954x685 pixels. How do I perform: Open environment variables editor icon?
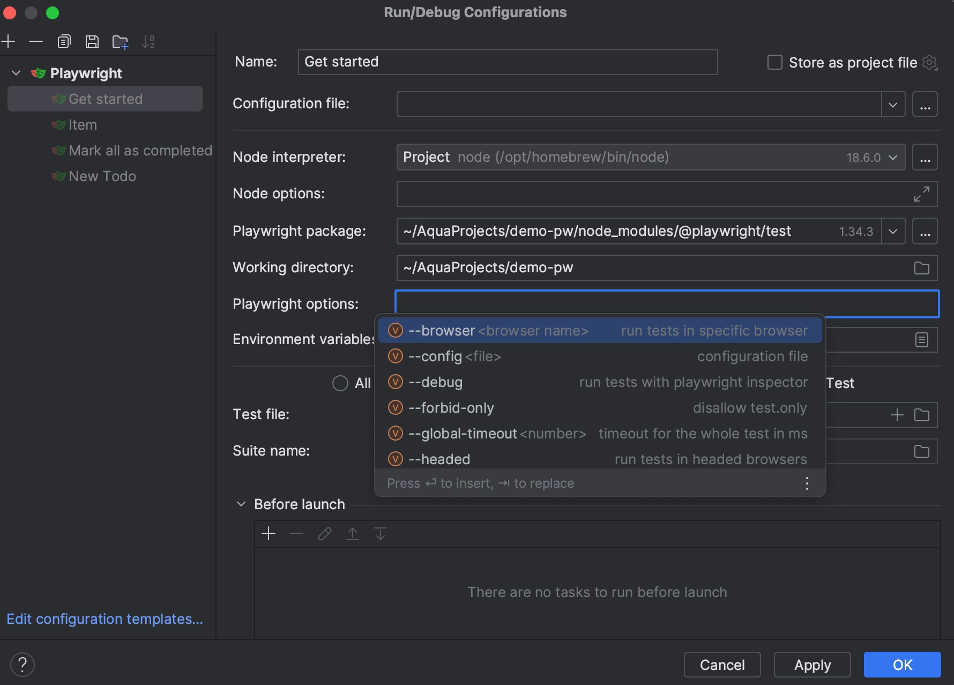coord(921,339)
